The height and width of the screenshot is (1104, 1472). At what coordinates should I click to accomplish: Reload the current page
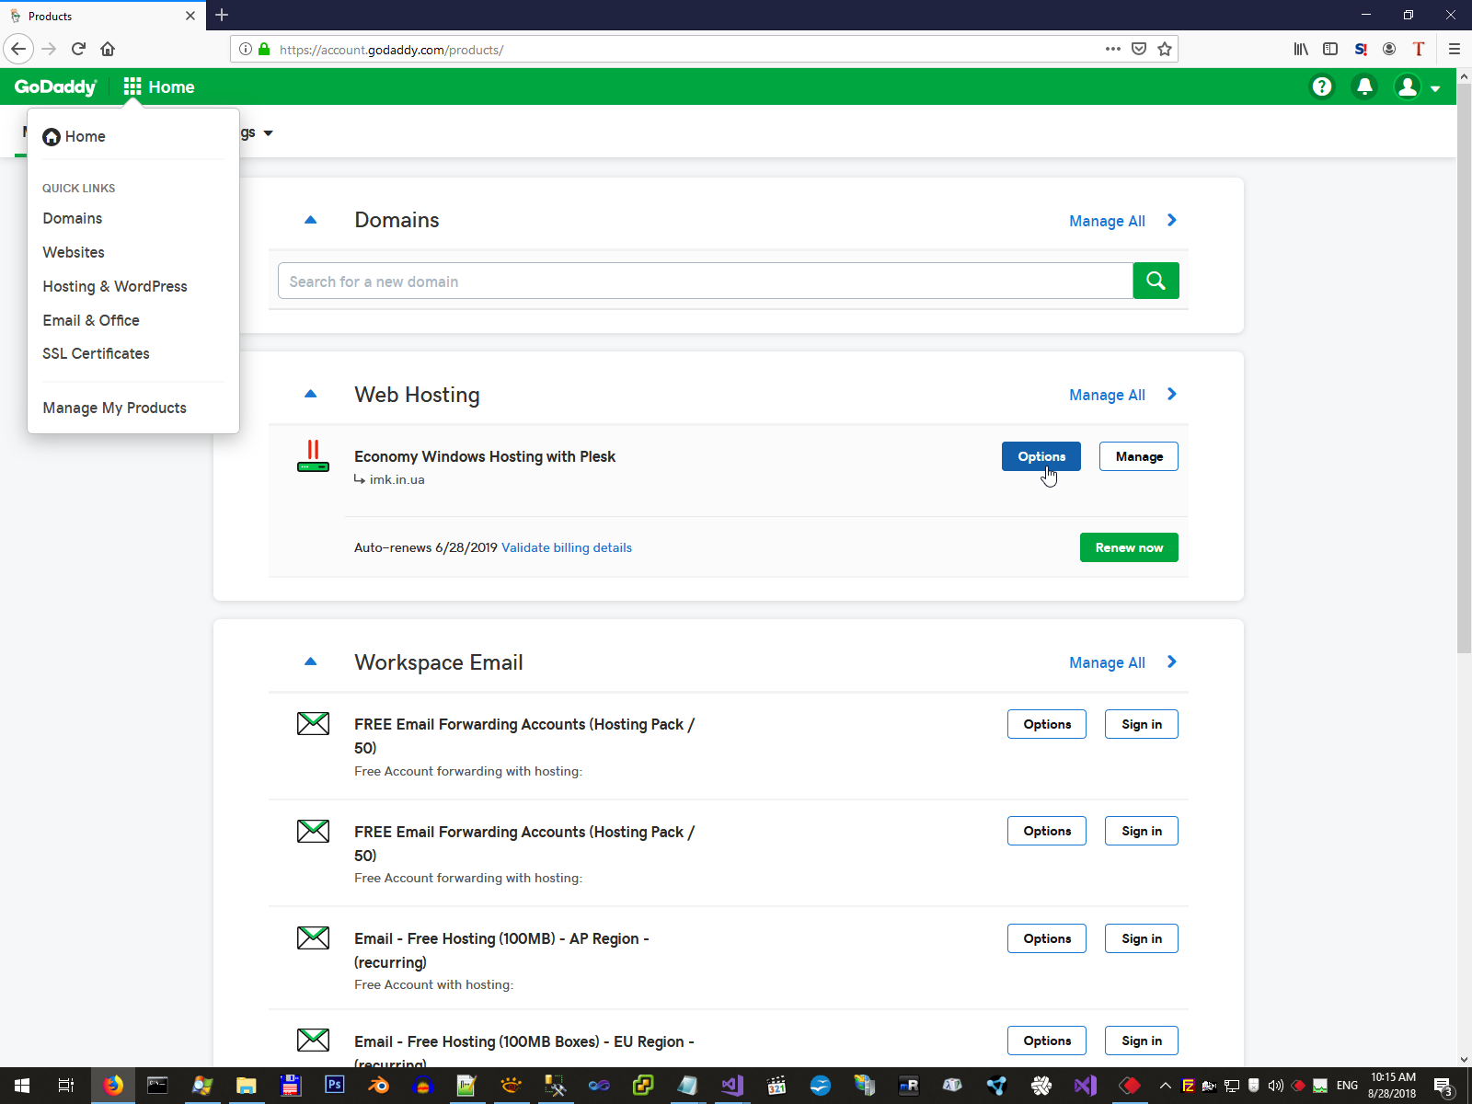pyautogui.click(x=78, y=49)
